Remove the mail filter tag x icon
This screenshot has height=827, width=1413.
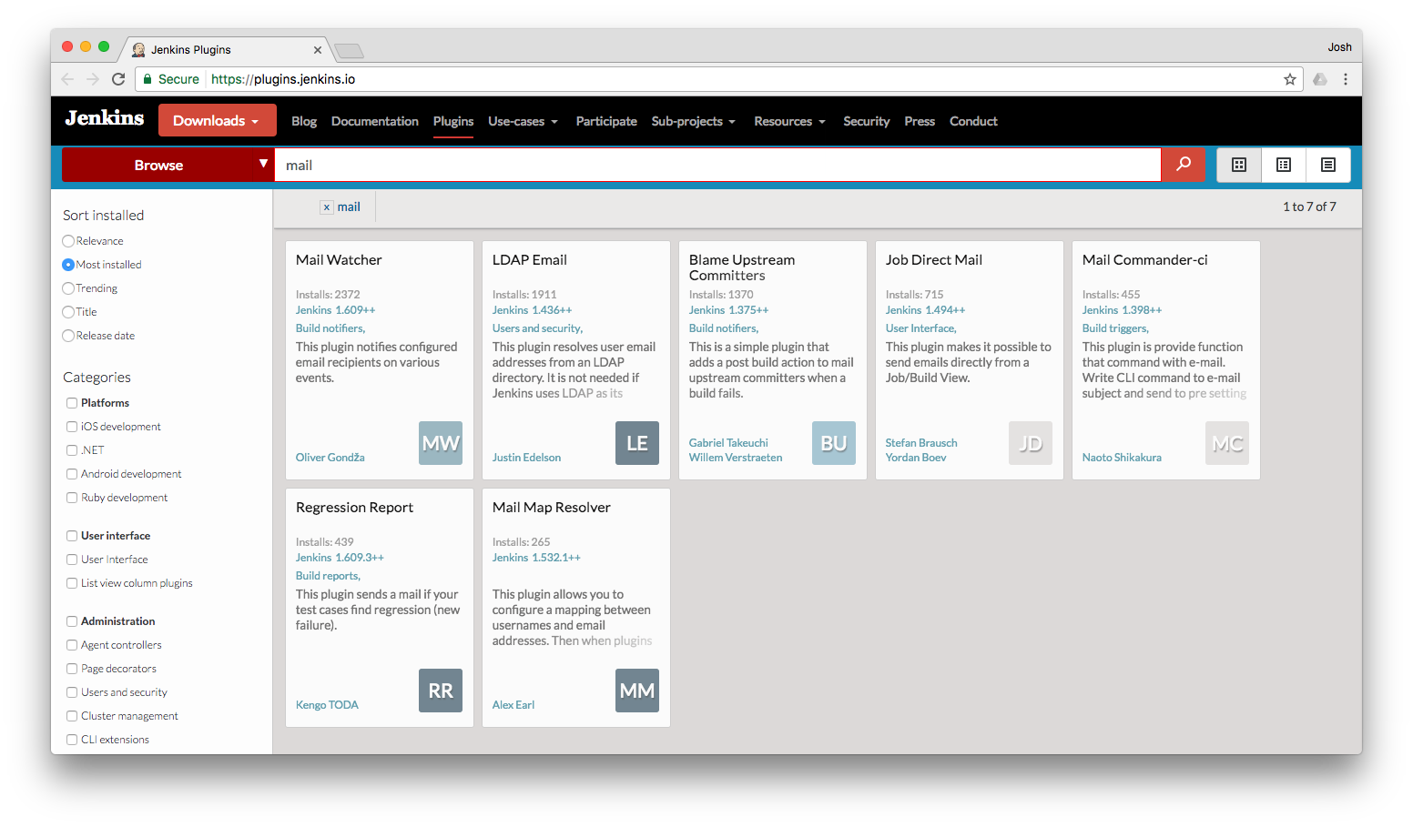coord(327,207)
